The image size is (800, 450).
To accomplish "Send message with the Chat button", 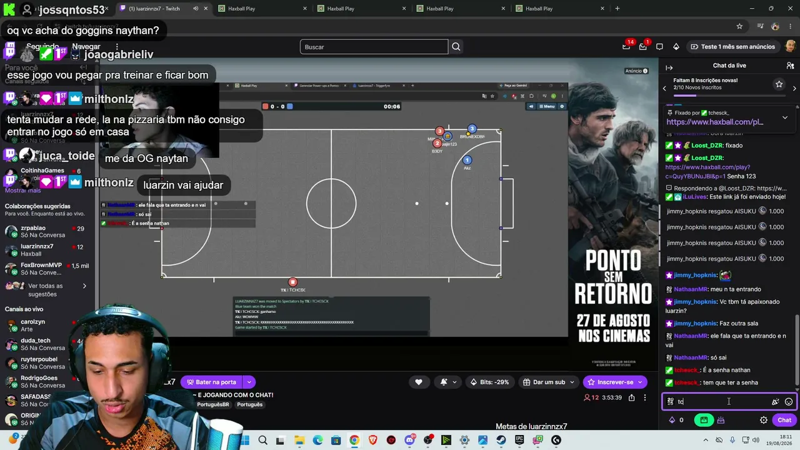I will click(784, 420).
